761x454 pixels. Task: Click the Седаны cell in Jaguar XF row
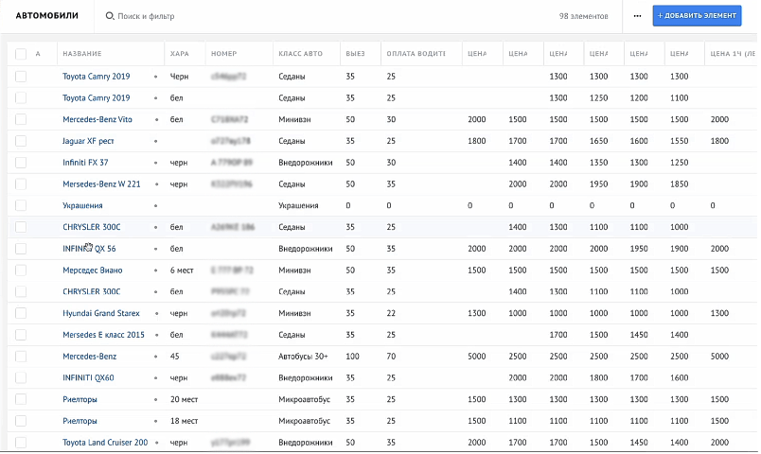point(292,141)
